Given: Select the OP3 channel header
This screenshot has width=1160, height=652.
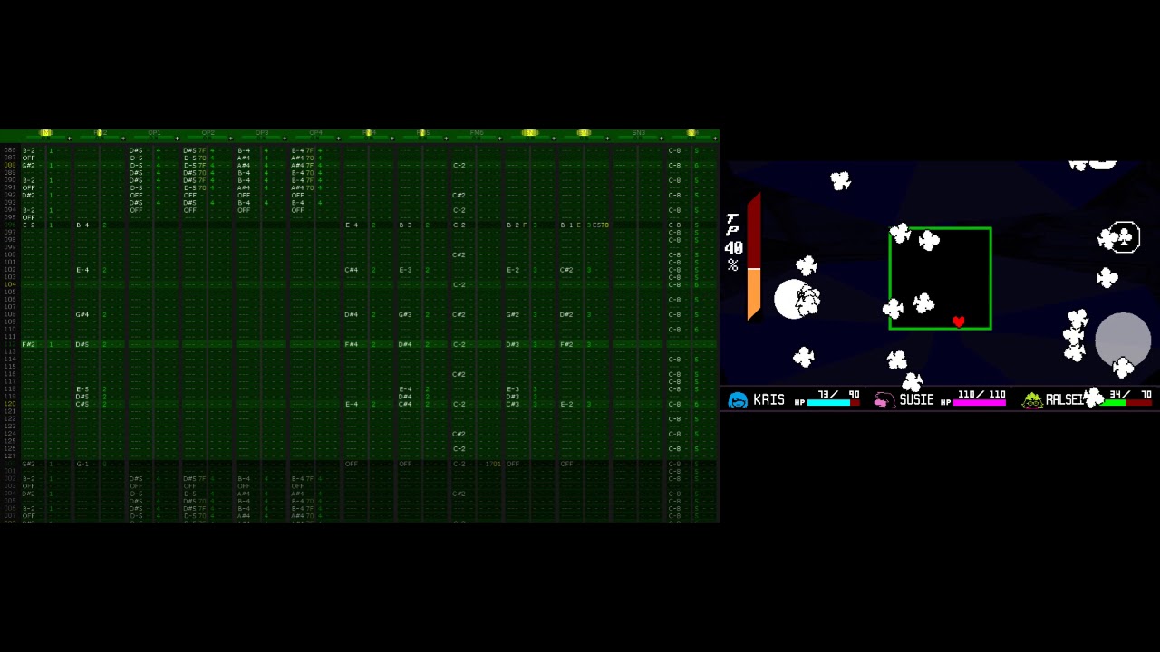Looking at the screenshot, I should [262, 133].
